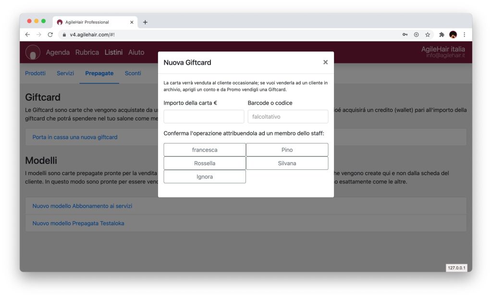Viewport: 492px width, 298px height.
Task: Click the Importo della carta field
Action: click(x=204, y=117)
